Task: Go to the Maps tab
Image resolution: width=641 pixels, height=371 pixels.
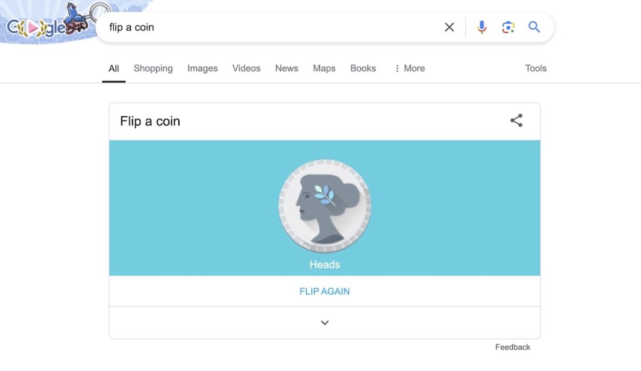Action: [324, 69]
